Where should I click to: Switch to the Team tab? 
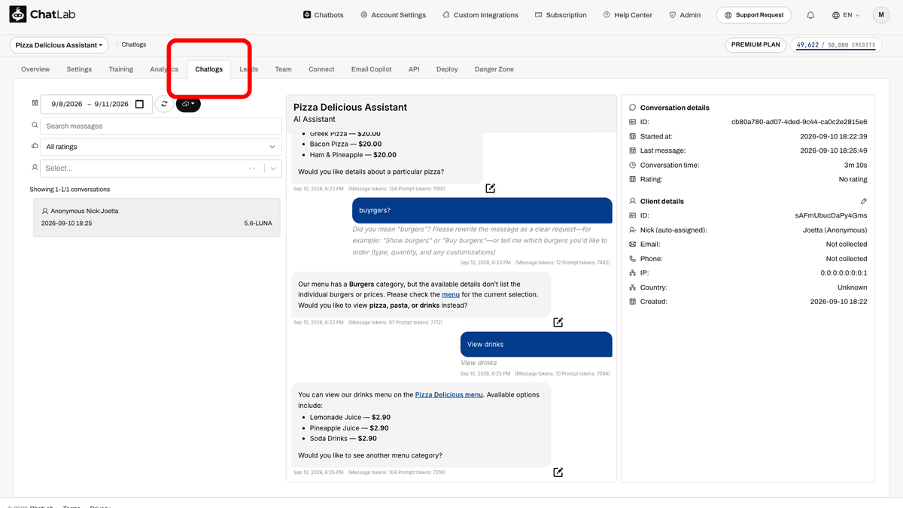pyautogui.click(x=283, y=69)
